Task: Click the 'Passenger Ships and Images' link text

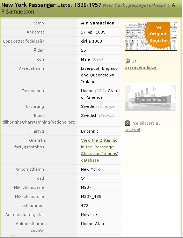Action: point(100,150)
